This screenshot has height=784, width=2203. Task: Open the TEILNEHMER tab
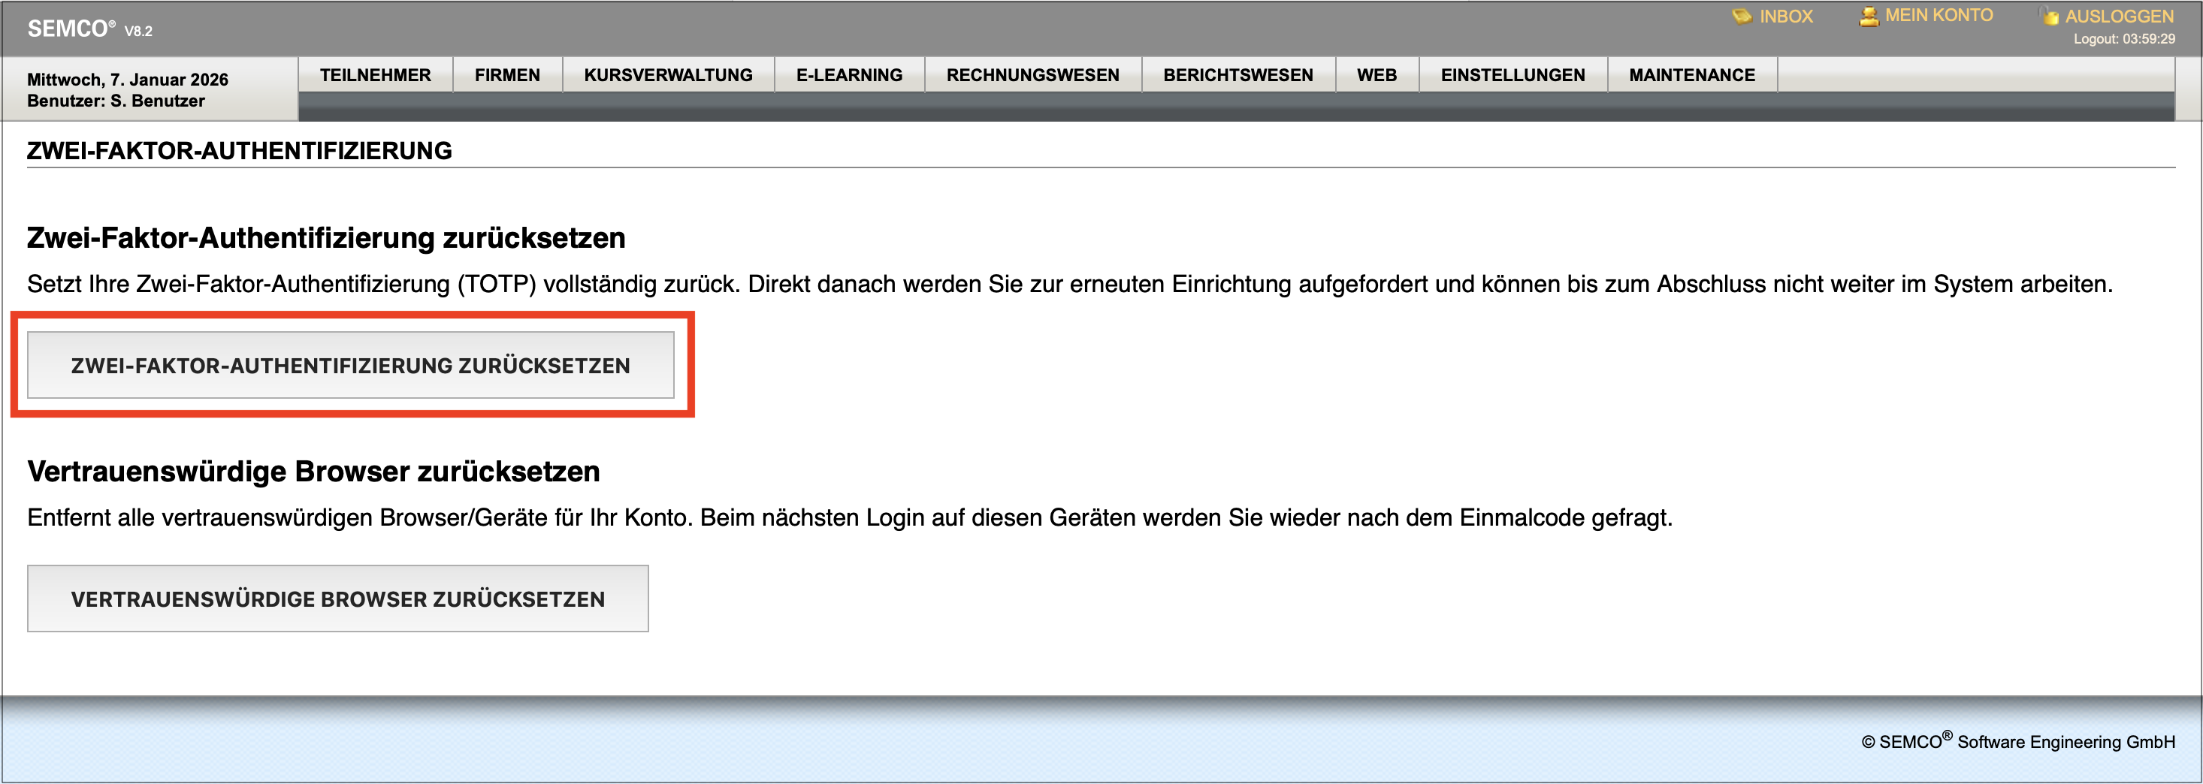[x=376, y=74]
